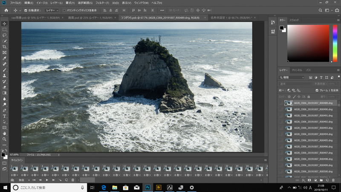Delete the selected layer with the trash icon
This screenshot has width=341, height=192.
pos(333,180)
